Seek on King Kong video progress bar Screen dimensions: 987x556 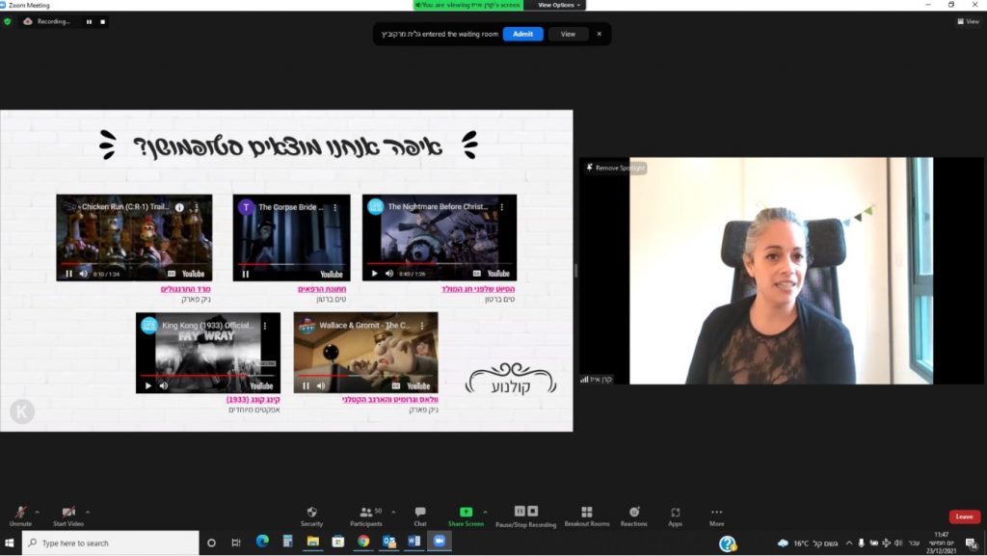coord(208,376)
